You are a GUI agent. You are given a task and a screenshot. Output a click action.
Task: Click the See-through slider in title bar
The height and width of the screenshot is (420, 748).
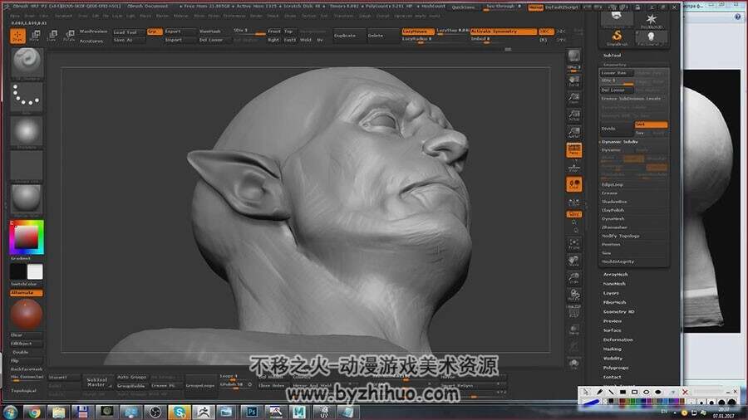tap(503, 7)
